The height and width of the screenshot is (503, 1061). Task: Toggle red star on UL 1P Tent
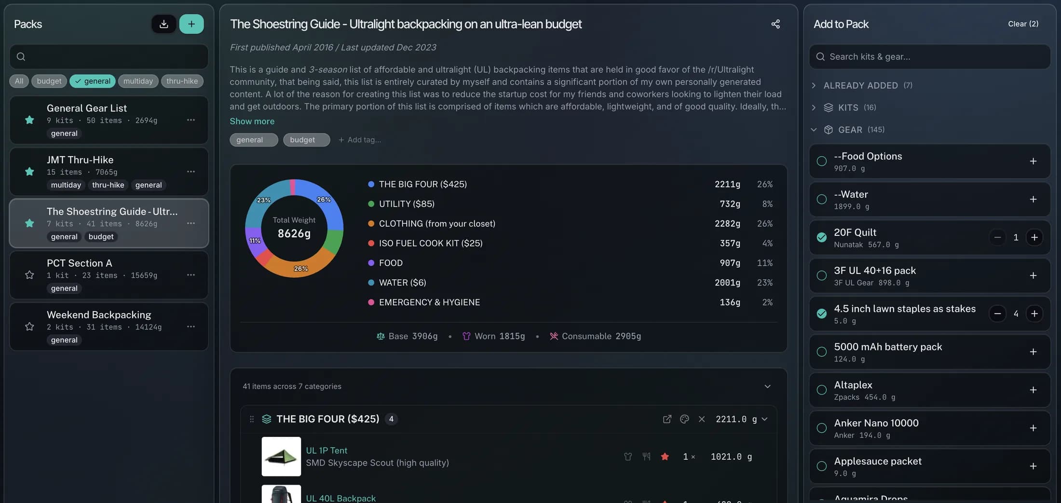(x=665, y=456)
